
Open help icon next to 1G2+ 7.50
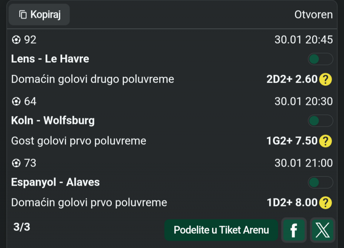pos(325,141)
